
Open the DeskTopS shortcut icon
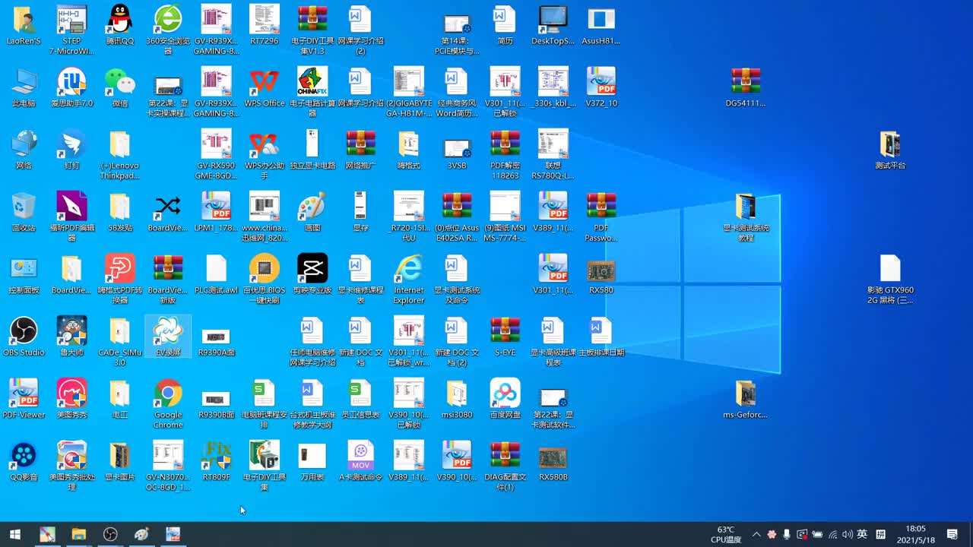tap(553, 25)
